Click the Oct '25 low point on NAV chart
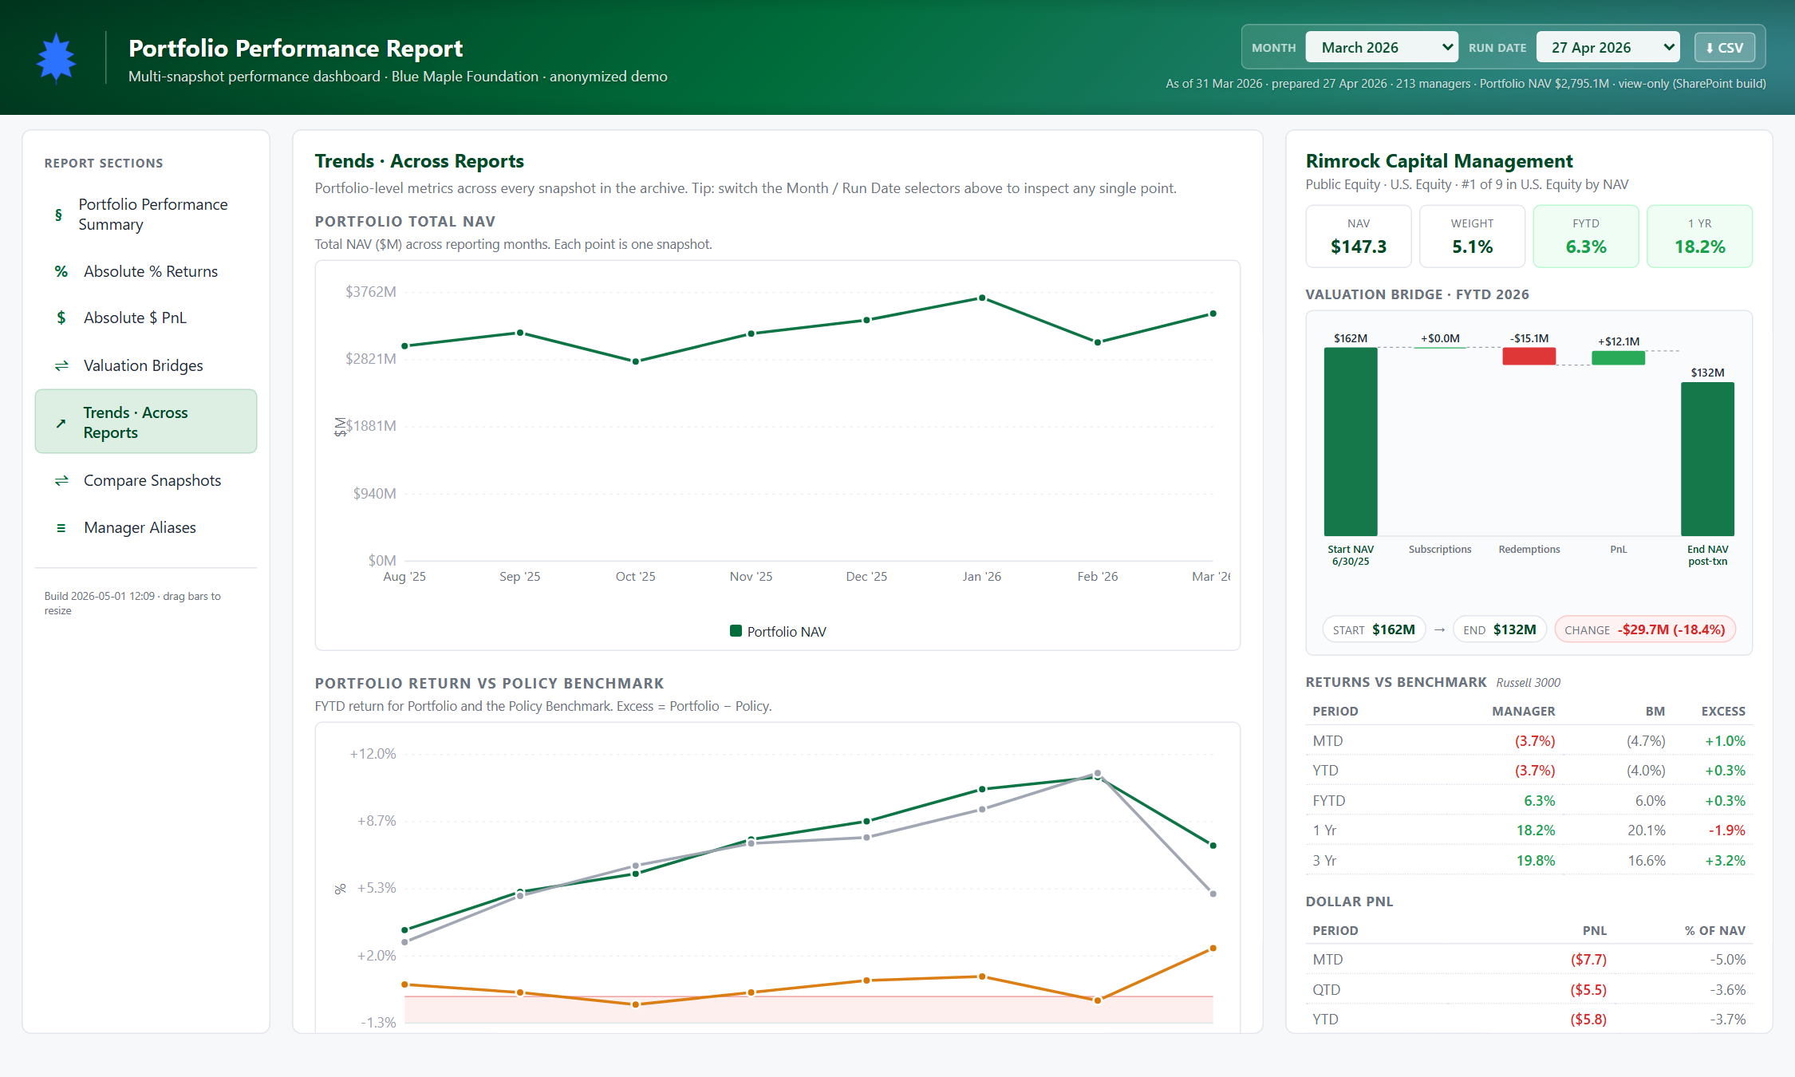The height and width of the screenshot is (1077, 1795). tap(636, 361)
